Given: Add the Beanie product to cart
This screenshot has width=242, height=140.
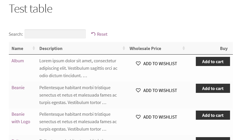Looking at the screenshot, I should [x=213, y=88].
